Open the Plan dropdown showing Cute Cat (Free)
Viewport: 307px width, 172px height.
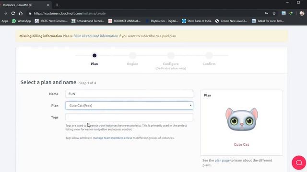(x=129, y=106)
